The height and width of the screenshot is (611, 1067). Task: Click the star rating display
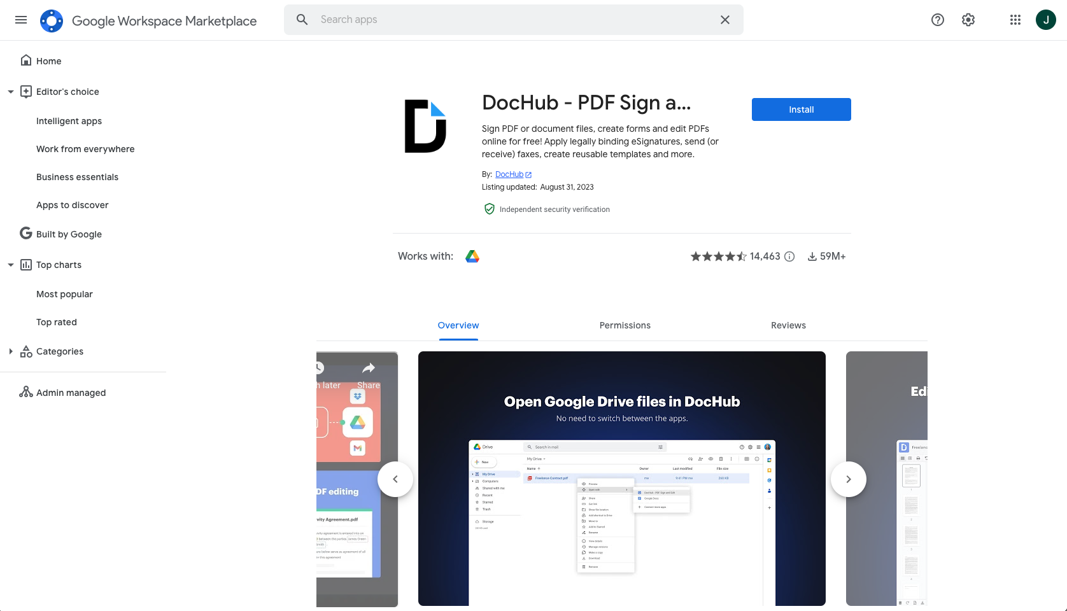(x=719, y=256)
